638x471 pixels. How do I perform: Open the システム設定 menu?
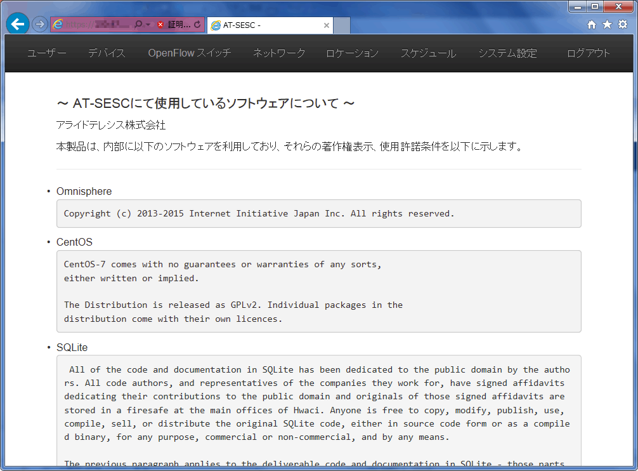coord(507,53)
